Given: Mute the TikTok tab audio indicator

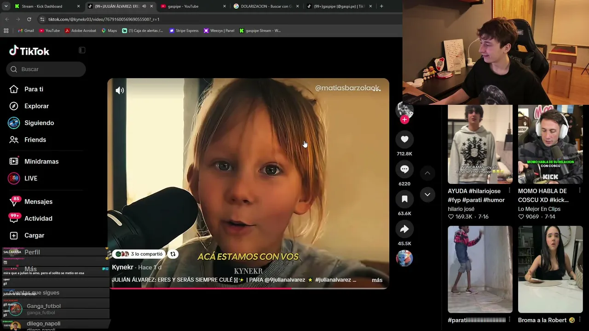Looking at the screenshot, I should point(144,6).
